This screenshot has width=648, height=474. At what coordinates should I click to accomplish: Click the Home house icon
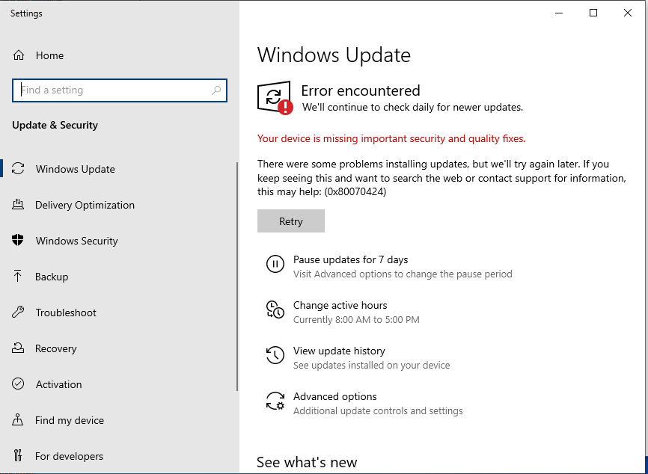(x=19, y=55)
